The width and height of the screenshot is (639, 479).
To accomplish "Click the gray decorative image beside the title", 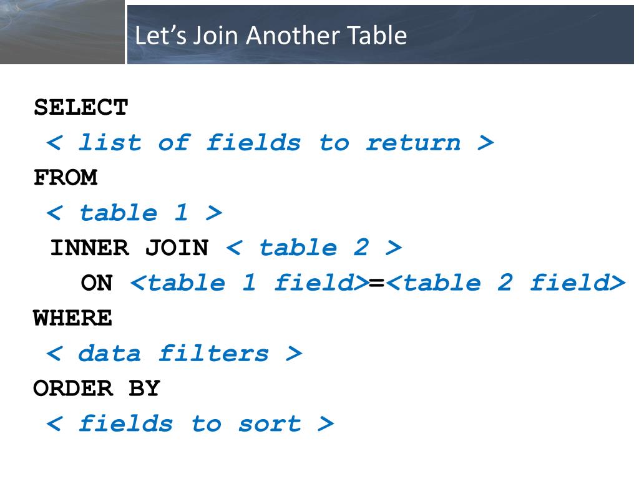I will pyautogui.click(x=62, y=32).
